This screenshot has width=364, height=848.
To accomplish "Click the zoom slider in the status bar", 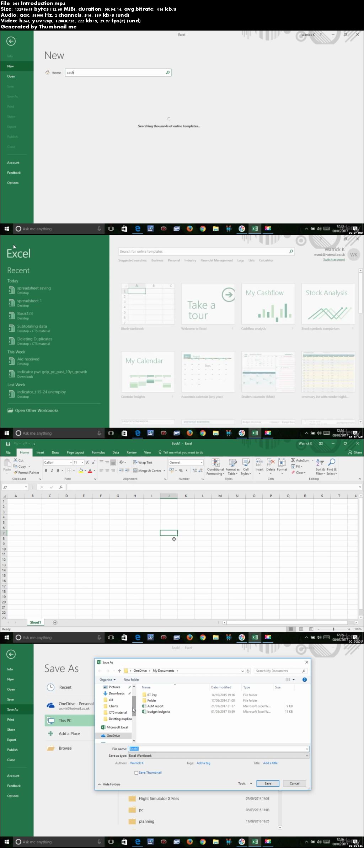I will pos(333,629).
